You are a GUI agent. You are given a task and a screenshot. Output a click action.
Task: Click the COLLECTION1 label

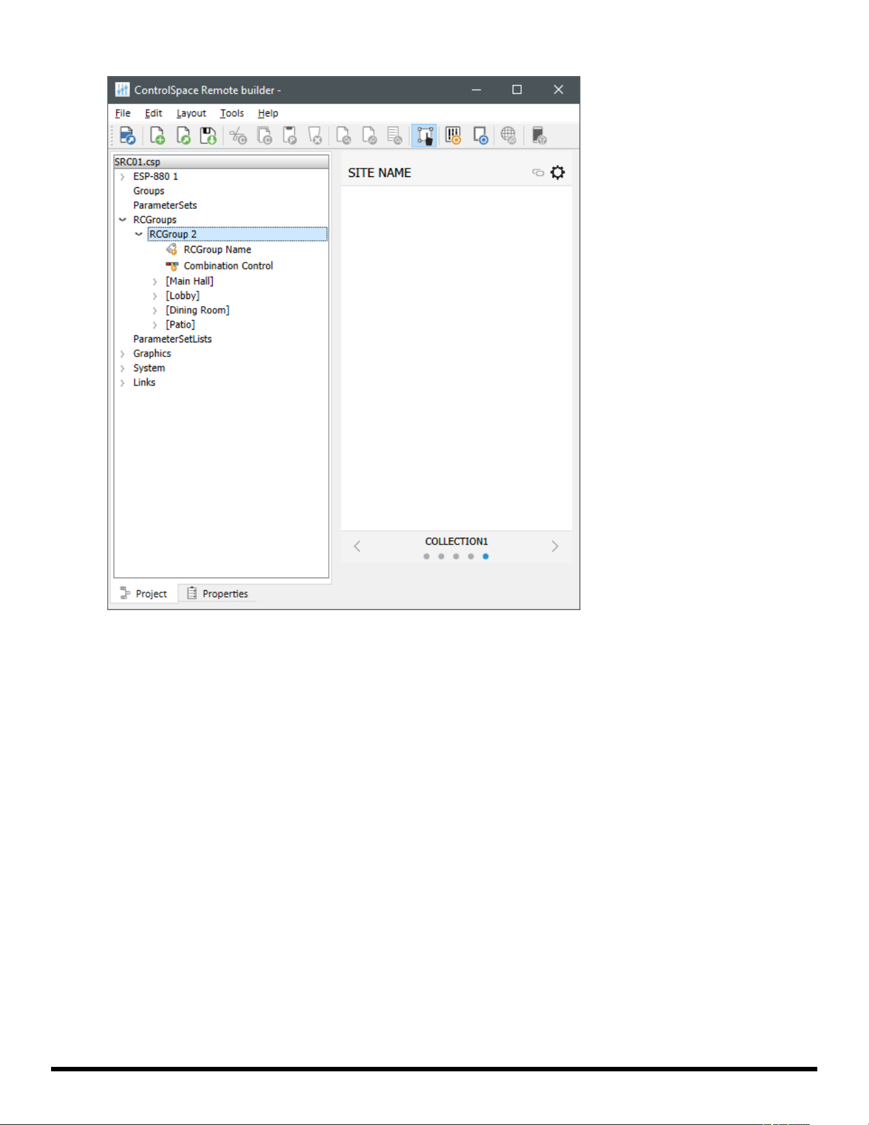[x=457, y=542]
